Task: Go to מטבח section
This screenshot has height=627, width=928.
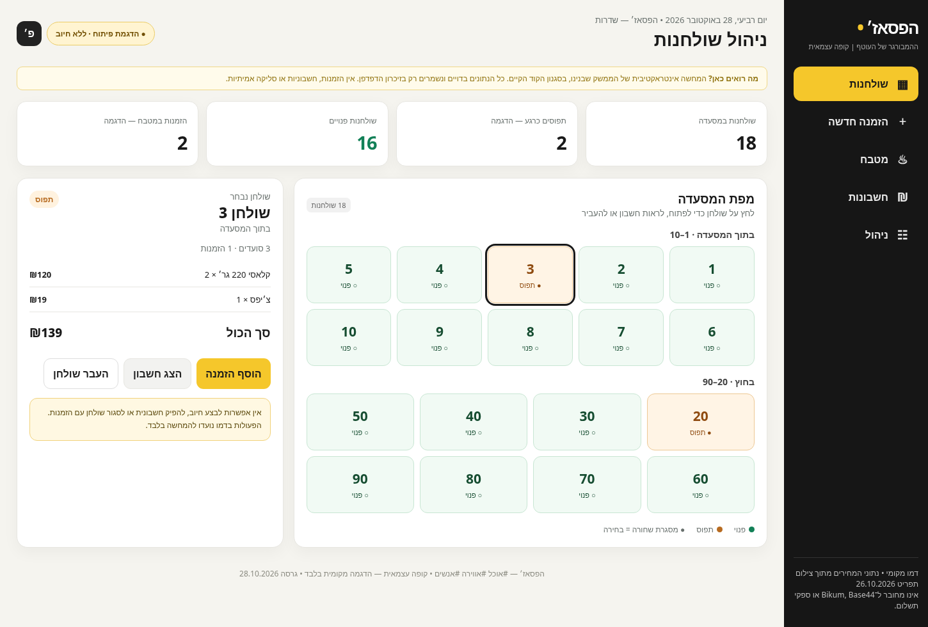Action: point(856,159)
